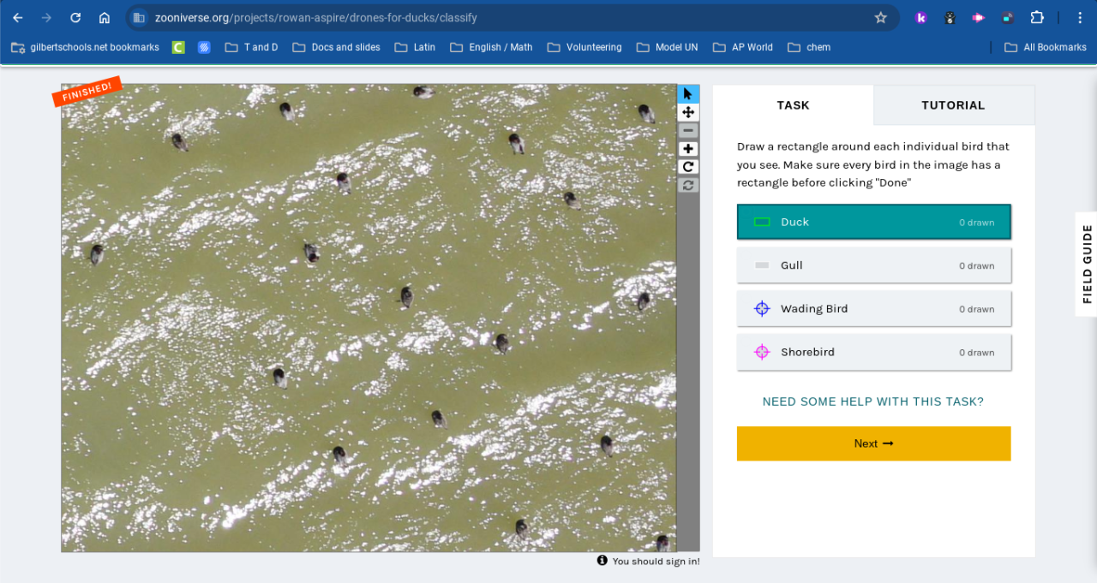Select the pointer annotate tool
Screen dimensions: 1097x583
pyautogui.click(x=688, y=94)
